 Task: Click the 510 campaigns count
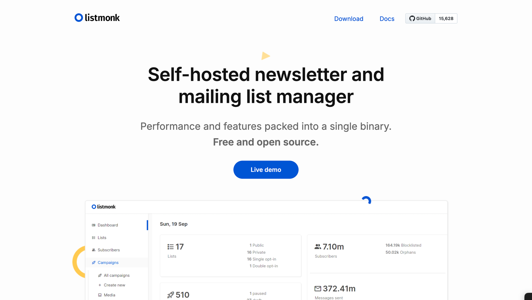point(182,295)
